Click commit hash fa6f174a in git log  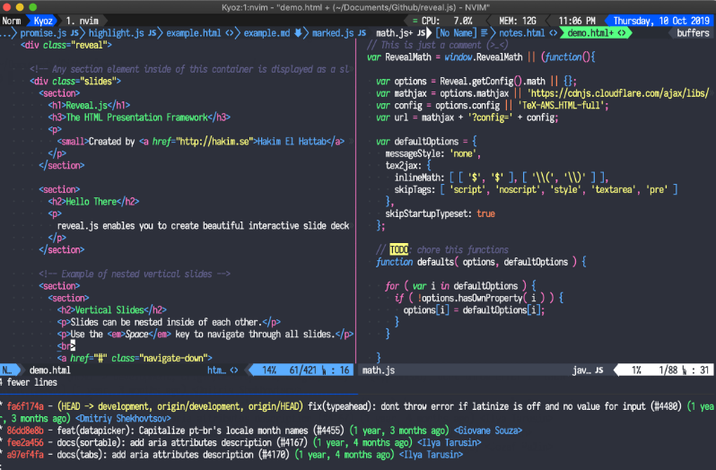pyautogui.click(x=25, y=406)
